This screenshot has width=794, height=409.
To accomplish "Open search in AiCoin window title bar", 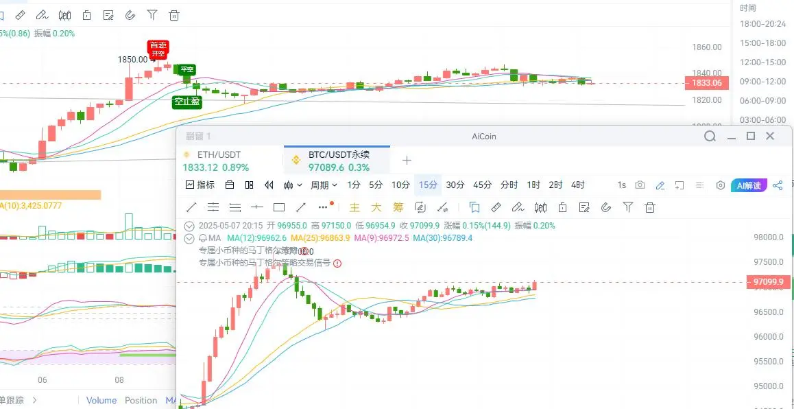I will (710, 136).
